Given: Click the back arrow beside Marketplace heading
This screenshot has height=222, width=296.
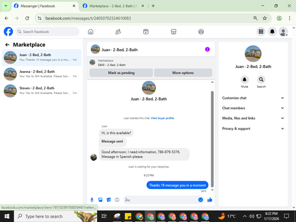Looking at the screenshot, I should (x=7, y=45).
